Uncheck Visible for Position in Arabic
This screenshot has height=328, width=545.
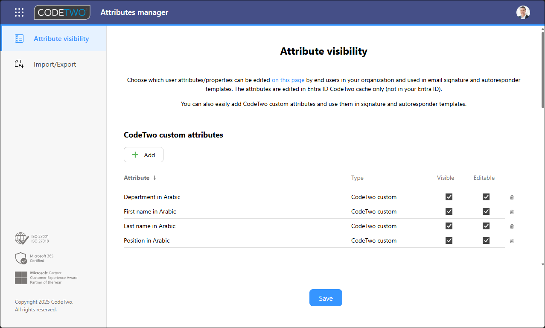tap(449, 240)
